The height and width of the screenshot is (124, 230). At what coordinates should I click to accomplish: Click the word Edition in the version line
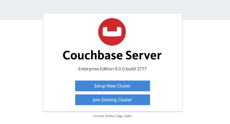pos(107,69)
